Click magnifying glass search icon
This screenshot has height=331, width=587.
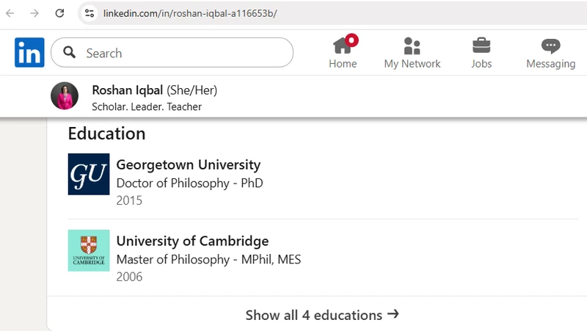click(69, 52)
